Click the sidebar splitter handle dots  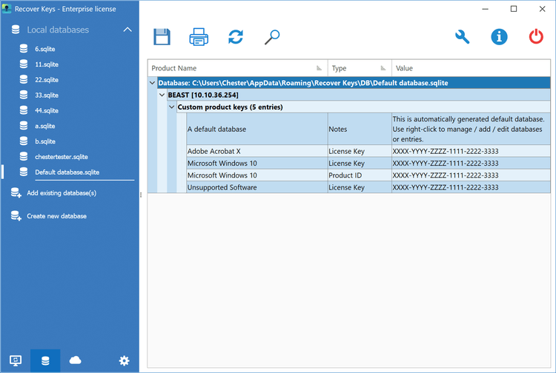tap(141, 195)
